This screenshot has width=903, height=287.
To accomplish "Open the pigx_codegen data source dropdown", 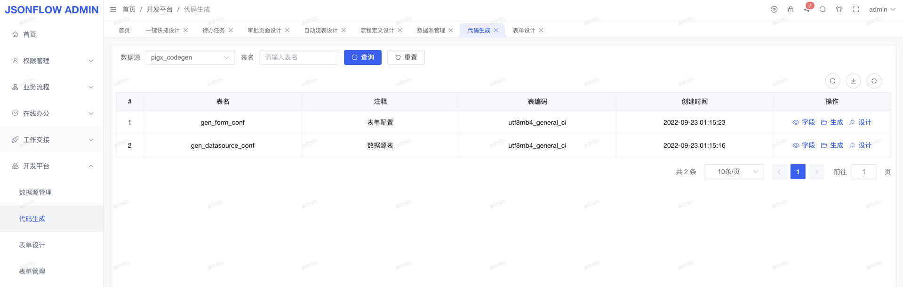I will tap(190, 57).
